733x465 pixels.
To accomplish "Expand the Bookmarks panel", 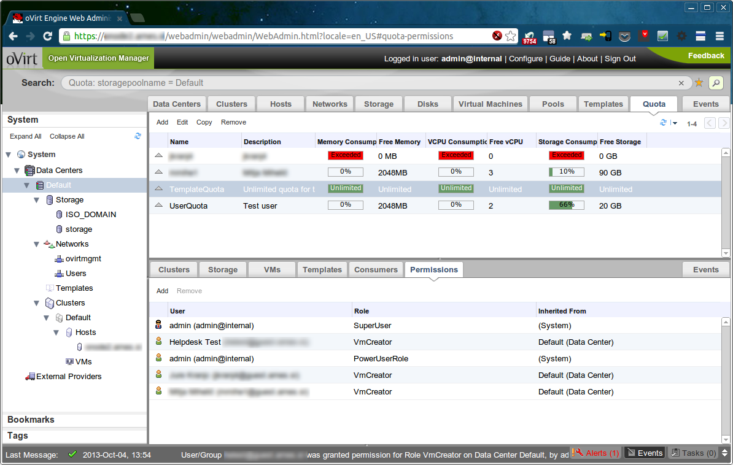I will point(31,420).
